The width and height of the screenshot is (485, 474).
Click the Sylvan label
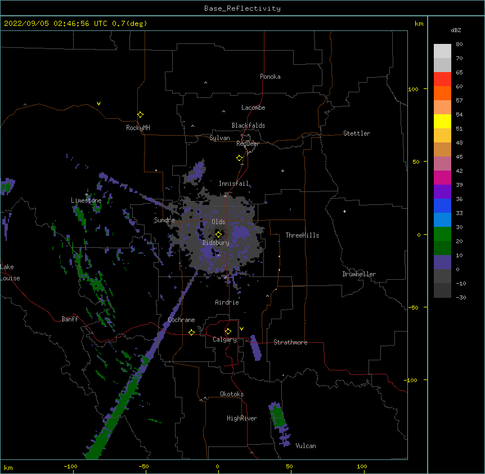219,138
